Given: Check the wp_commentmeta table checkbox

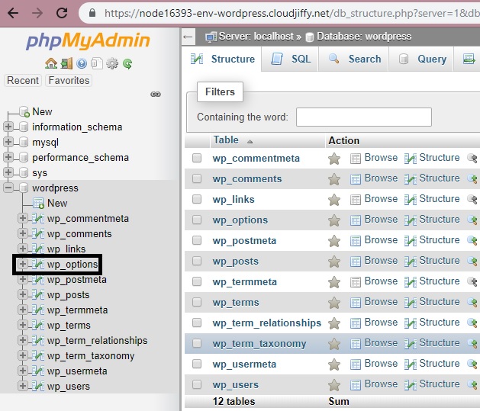Looking at the screenshot, I should pyautogui.click(x=197, y=158).
